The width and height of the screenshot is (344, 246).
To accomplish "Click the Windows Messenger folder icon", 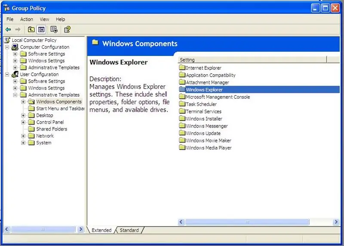I will click(x=182, y=125).
